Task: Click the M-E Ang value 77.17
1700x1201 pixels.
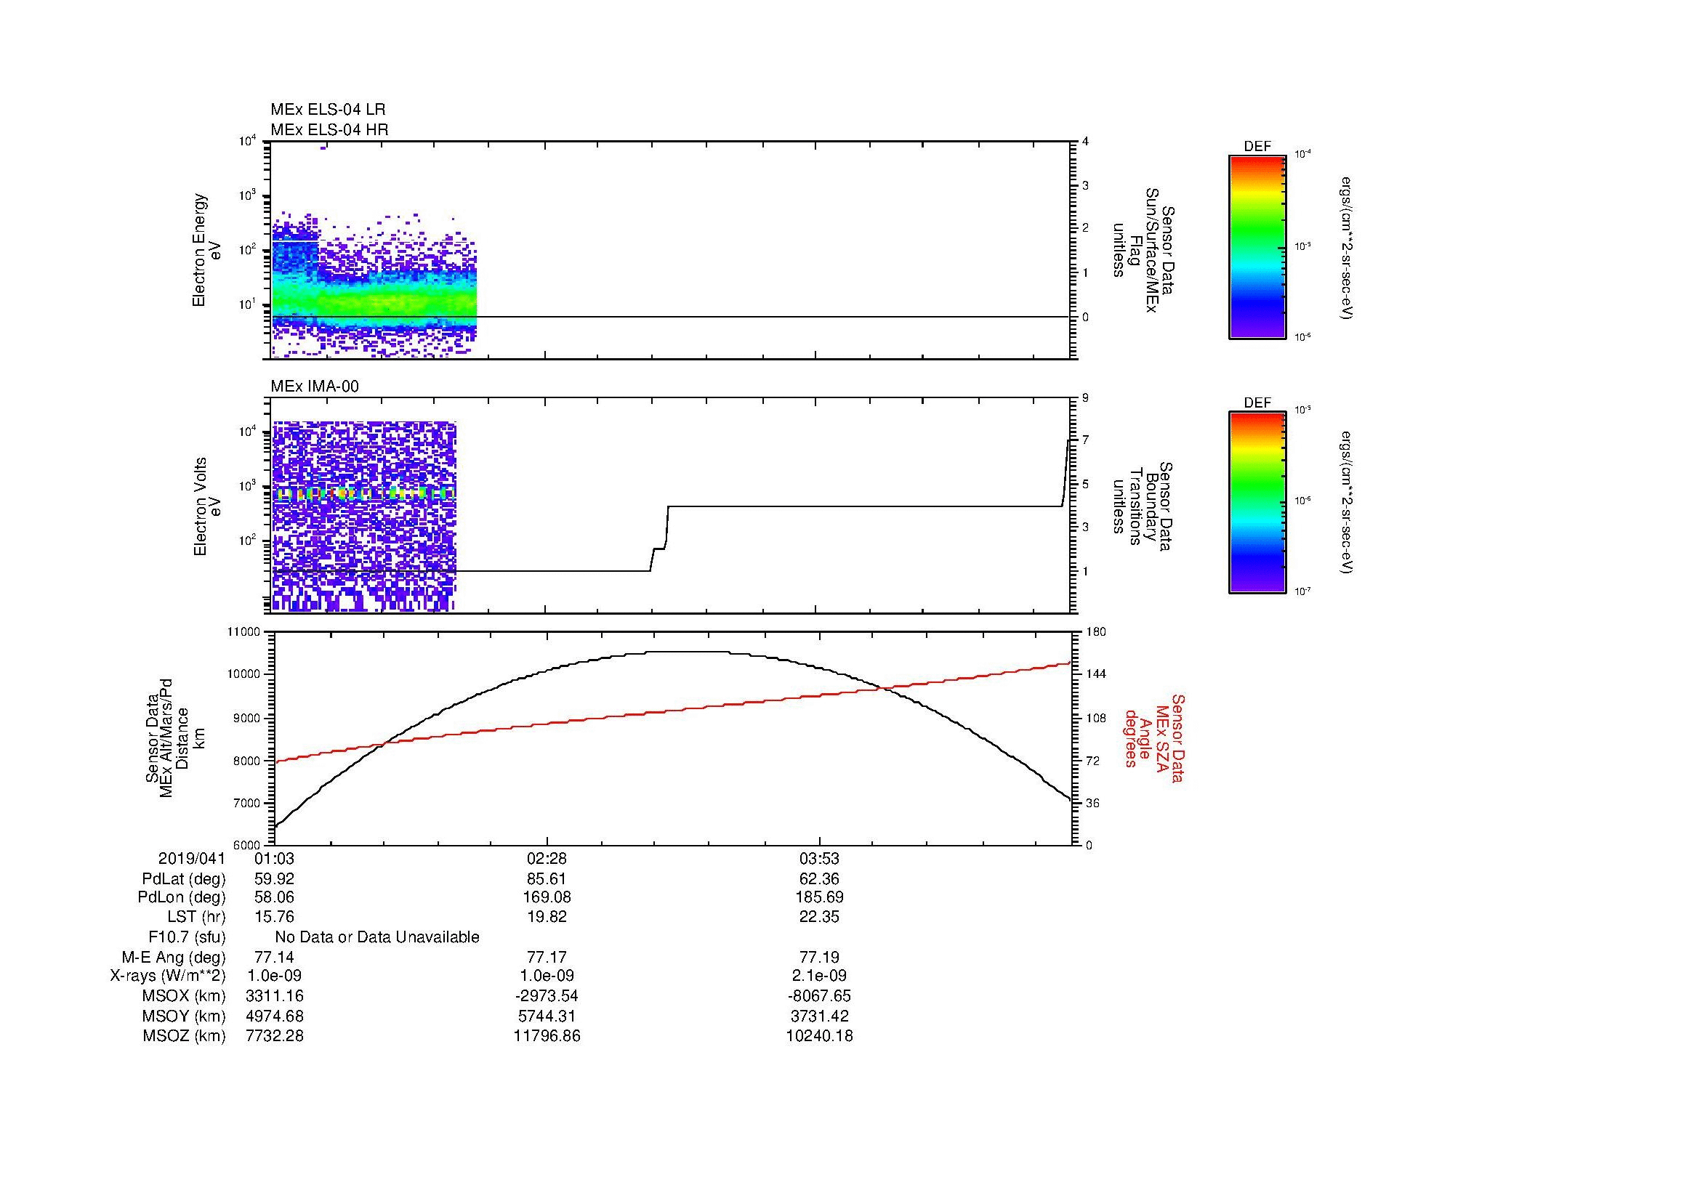Action: 547,958
